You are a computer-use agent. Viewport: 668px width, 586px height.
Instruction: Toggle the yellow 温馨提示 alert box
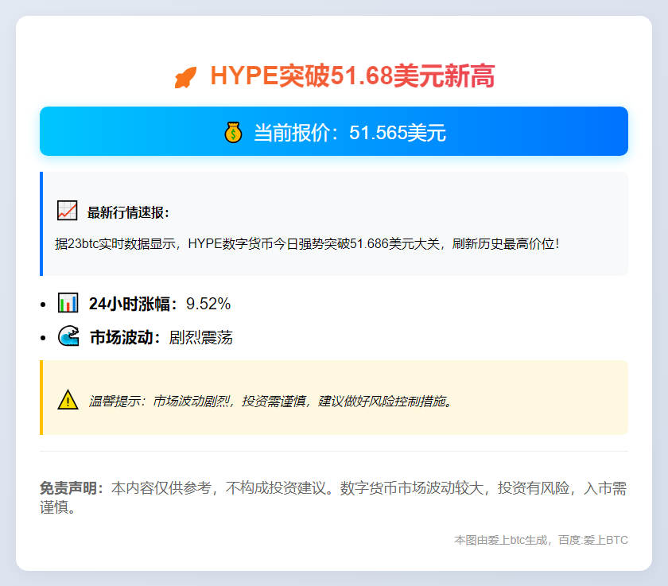(x=334, y=398)
